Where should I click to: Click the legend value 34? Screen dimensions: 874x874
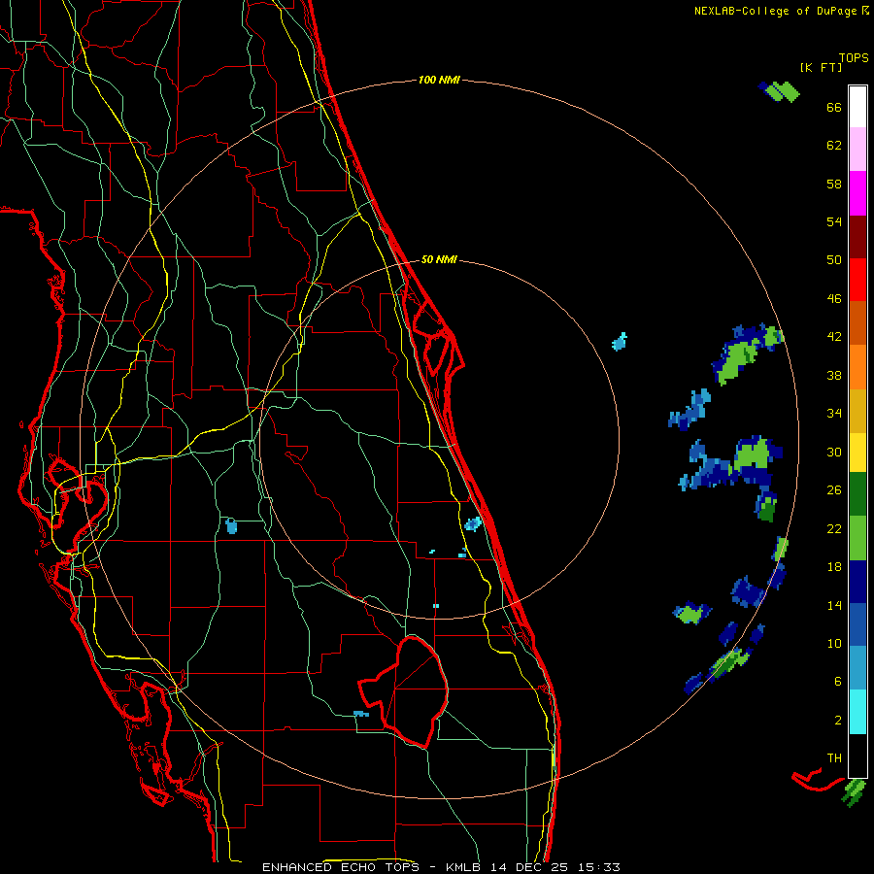(834, 414)
